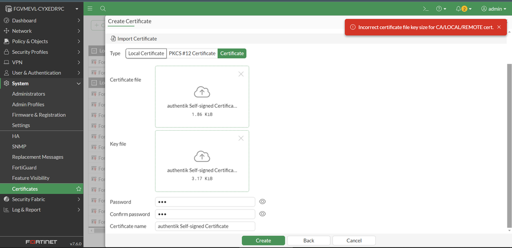Screen dimensions: 512x248
Task: Click the Security Profiles lock icon
Action: pyautogui.click(x=6, y=52)
